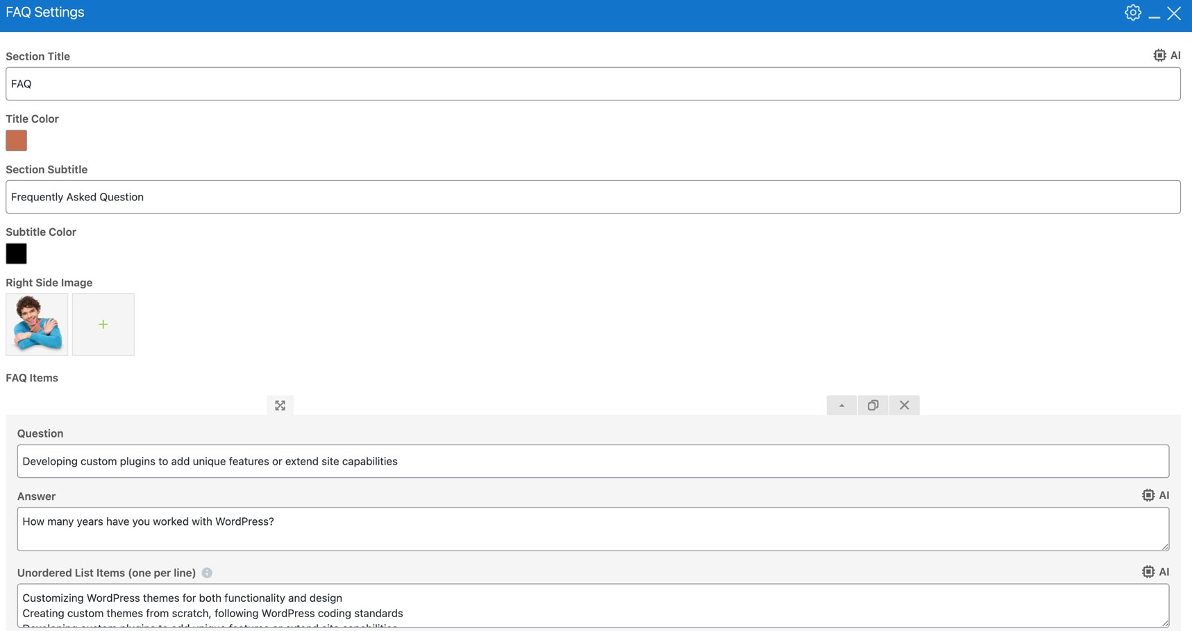Image resolution: width=1192 pixels, height=631 pixels.
Task: Minimize the FAQ Settings panel
Action: [x=1154, y=15]
